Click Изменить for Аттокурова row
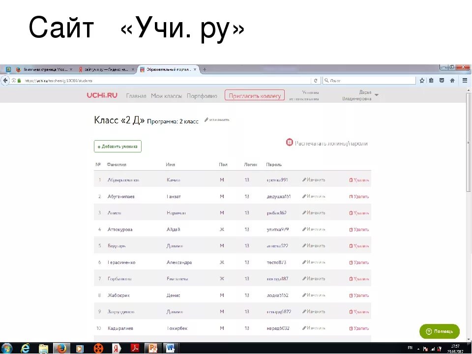Viewport: 472px width, 354px height. point(314,229)
